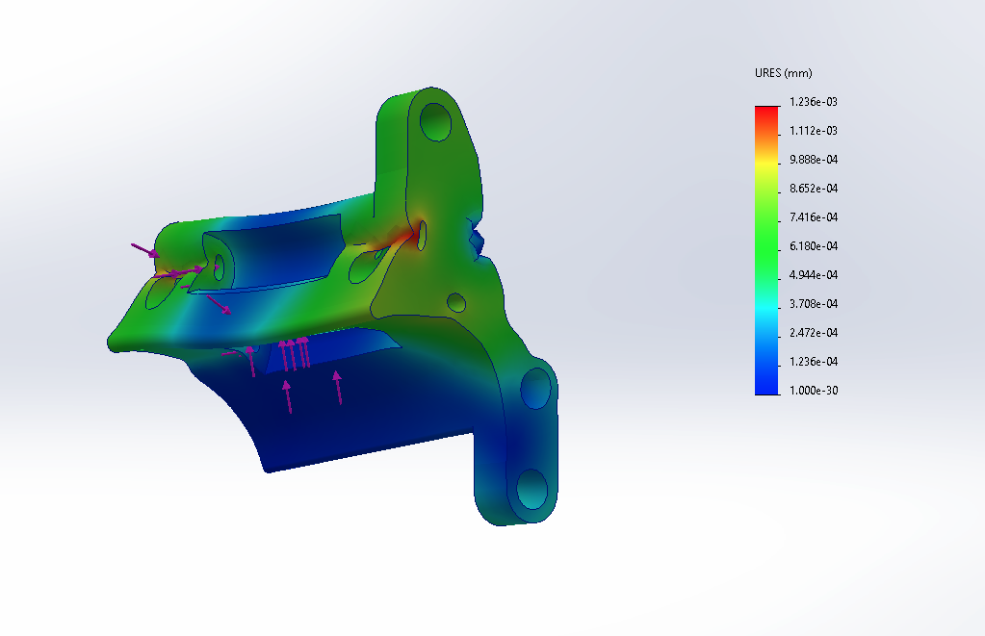Select the small center hole on the bracket face
Viewport: 985px width, 636px height.
pyautogui.click(x=457, y=304)
